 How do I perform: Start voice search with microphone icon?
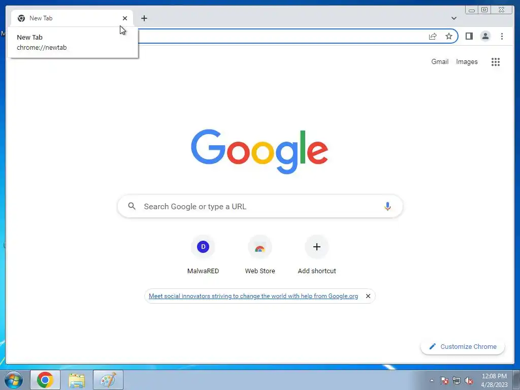387,206
